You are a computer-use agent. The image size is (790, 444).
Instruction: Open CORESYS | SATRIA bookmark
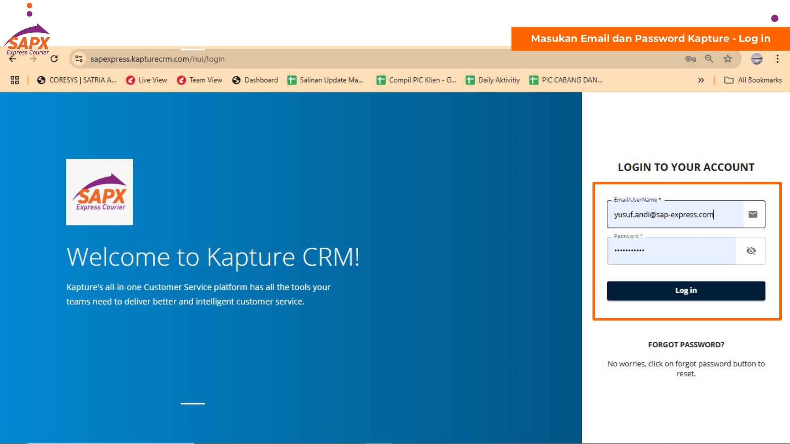[x=77, y=80]
